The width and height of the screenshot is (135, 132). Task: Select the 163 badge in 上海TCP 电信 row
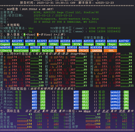coord(43,98)
